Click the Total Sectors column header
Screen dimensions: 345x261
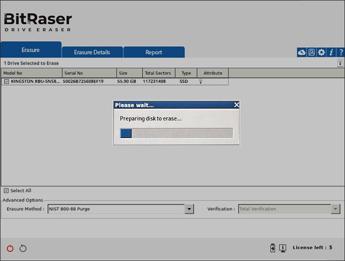[159, 73]
